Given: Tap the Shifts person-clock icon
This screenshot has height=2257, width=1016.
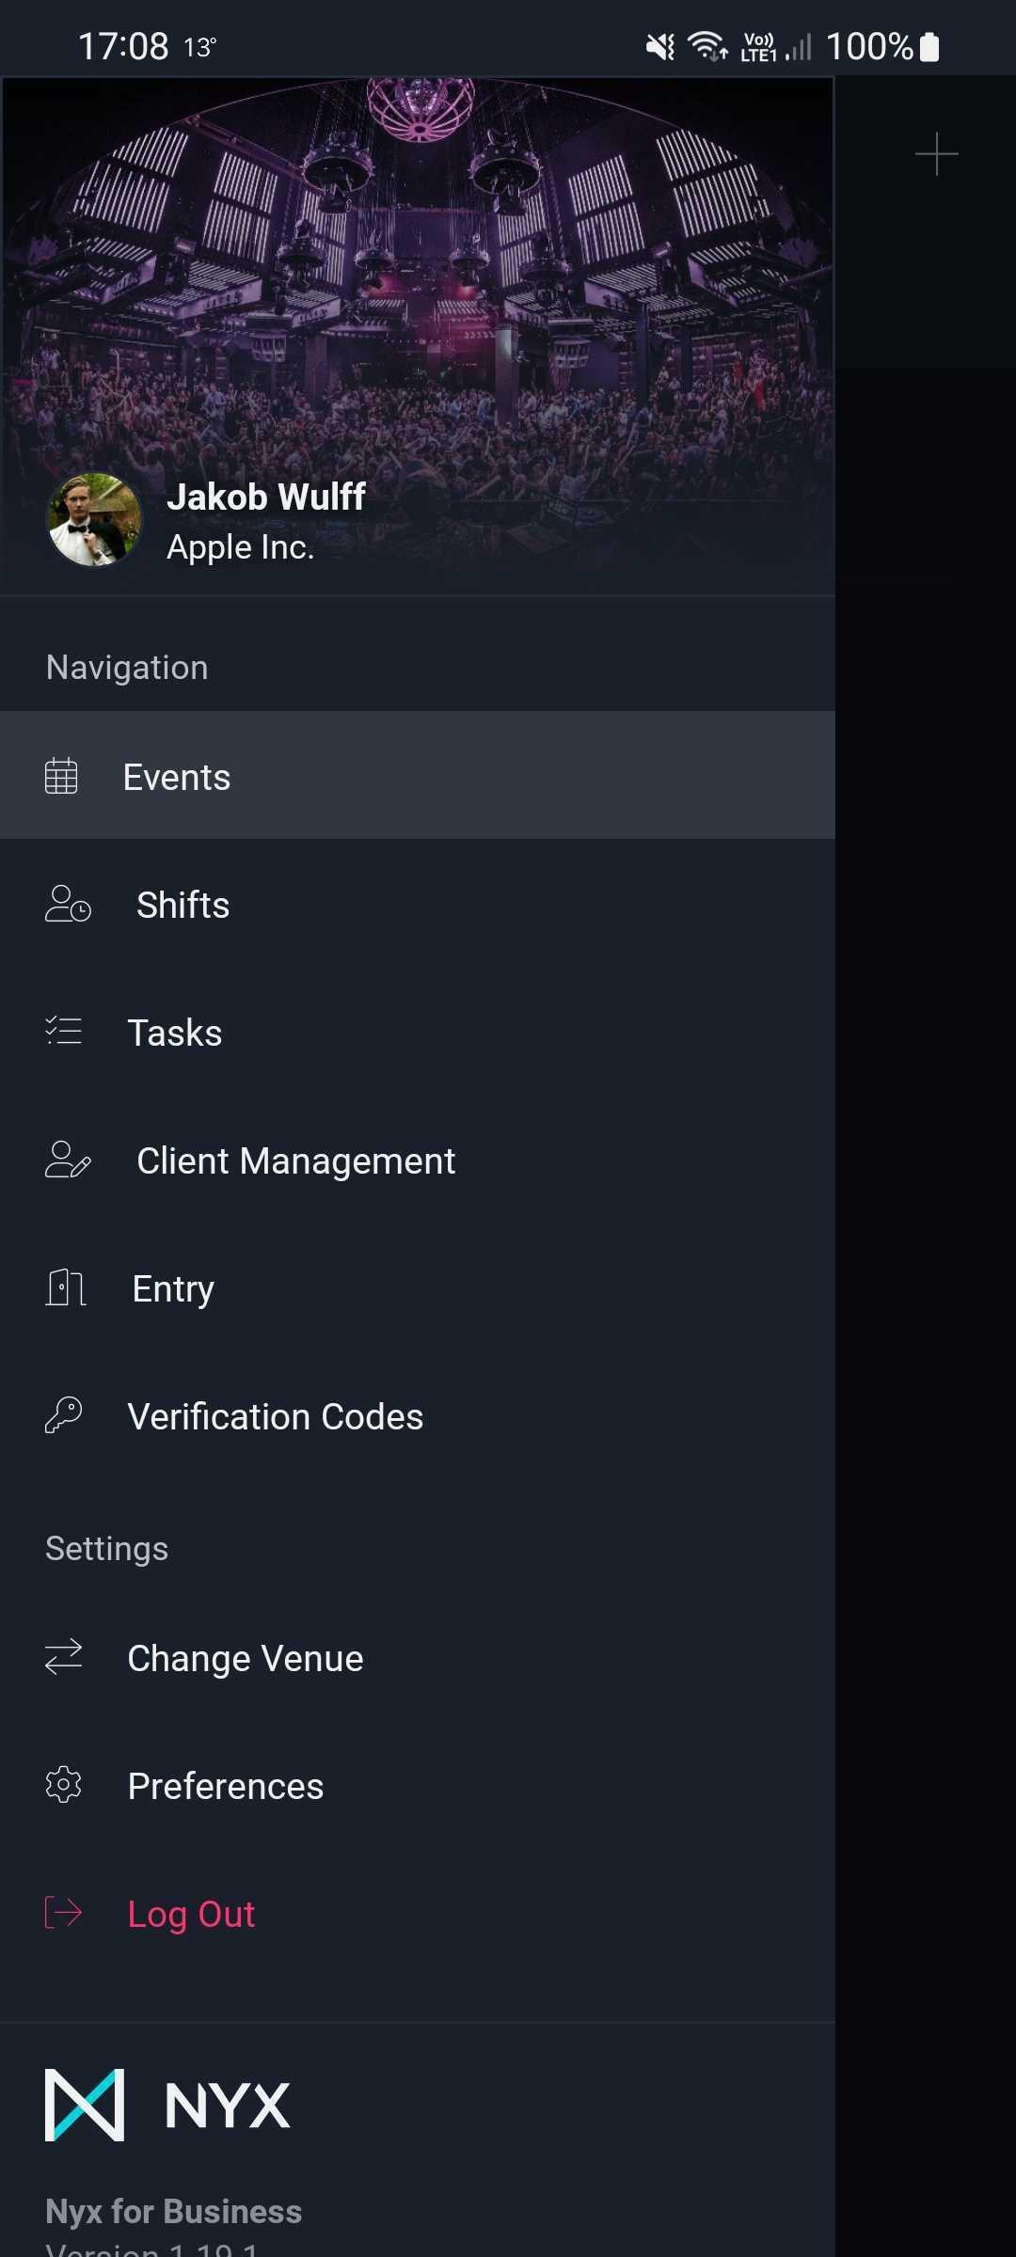Looking at the screenshot, I should click(x=68, y=904).
